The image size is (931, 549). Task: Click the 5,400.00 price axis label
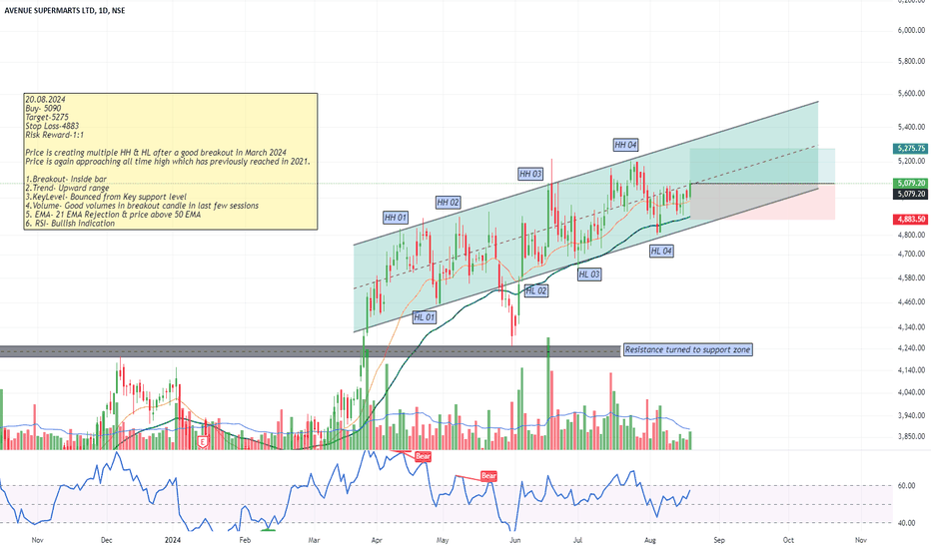point(911,127)
